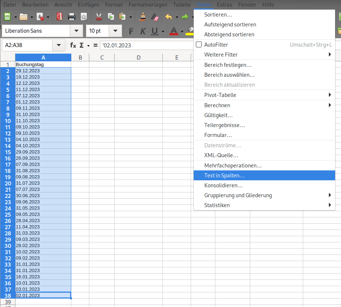Image resolution: width=341 pixels, height=307 pixels.
Task: Expand the Pivot-Tabelle submenu
Action: point(264,95)
